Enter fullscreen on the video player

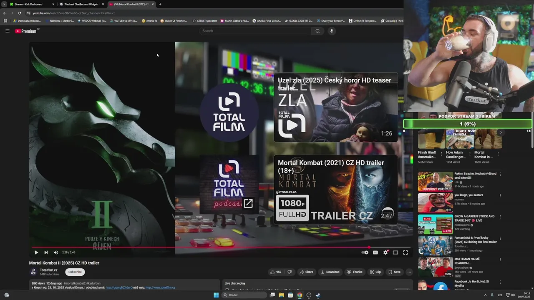tap(406, 252)
